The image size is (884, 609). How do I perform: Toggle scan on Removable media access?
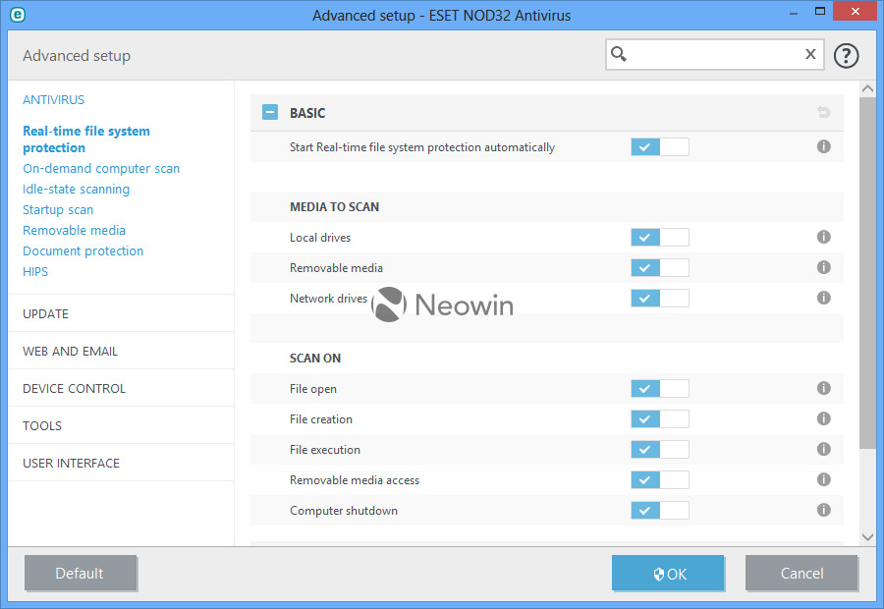pos(660,480)
